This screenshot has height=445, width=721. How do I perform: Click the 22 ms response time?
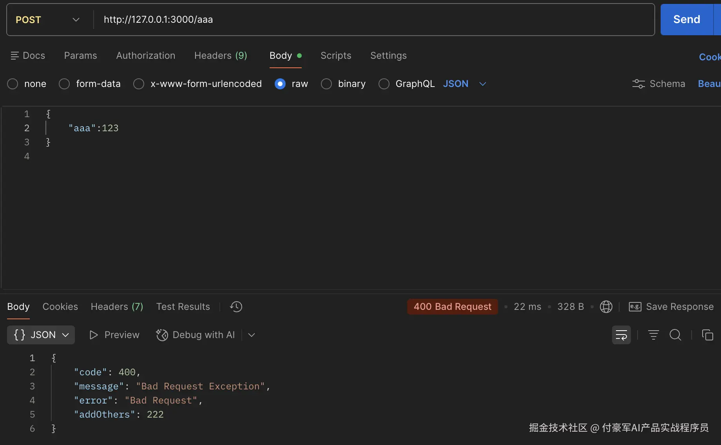point(527,307)
